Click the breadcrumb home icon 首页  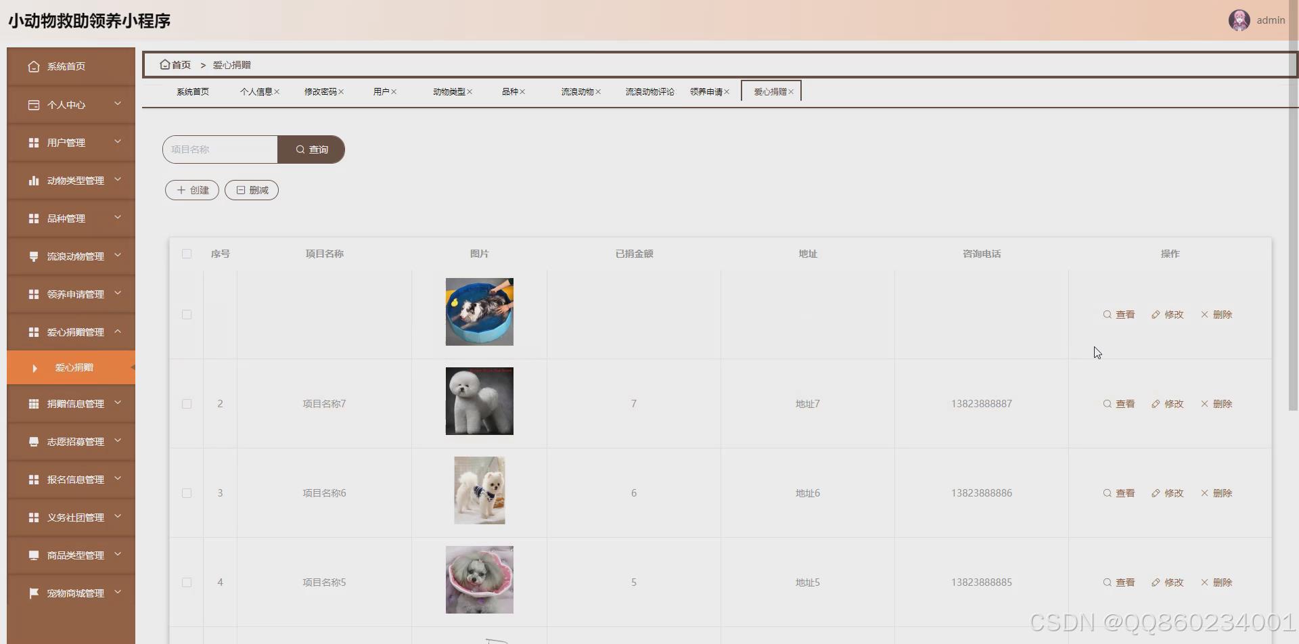(x=164, y=65)
